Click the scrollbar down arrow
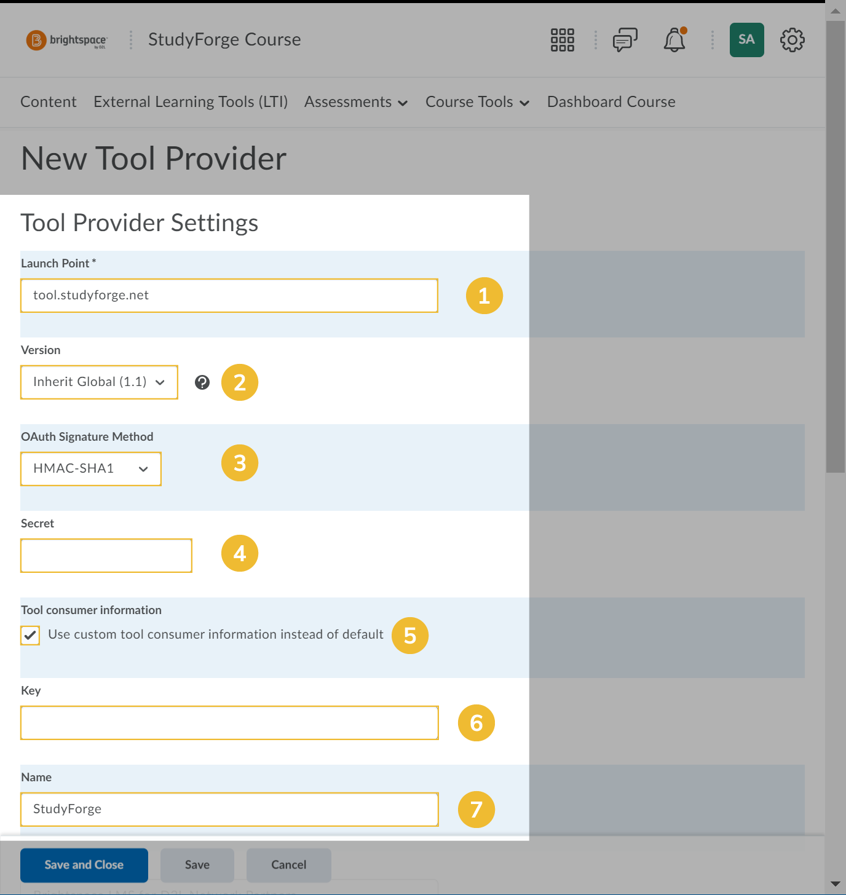Viewport: 846px width, 895px height. (836, 884)
